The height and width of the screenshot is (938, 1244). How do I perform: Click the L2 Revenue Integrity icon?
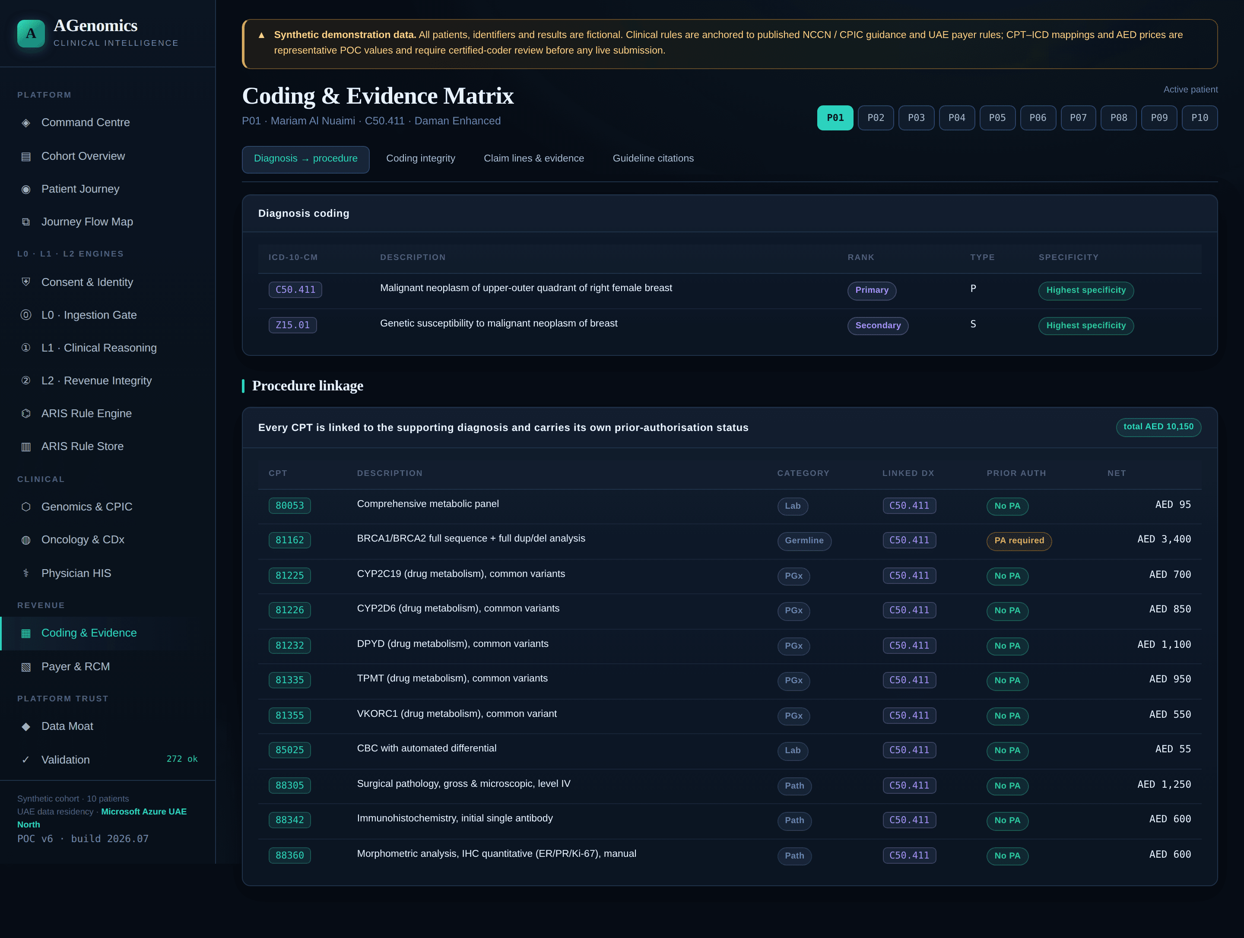26,381
